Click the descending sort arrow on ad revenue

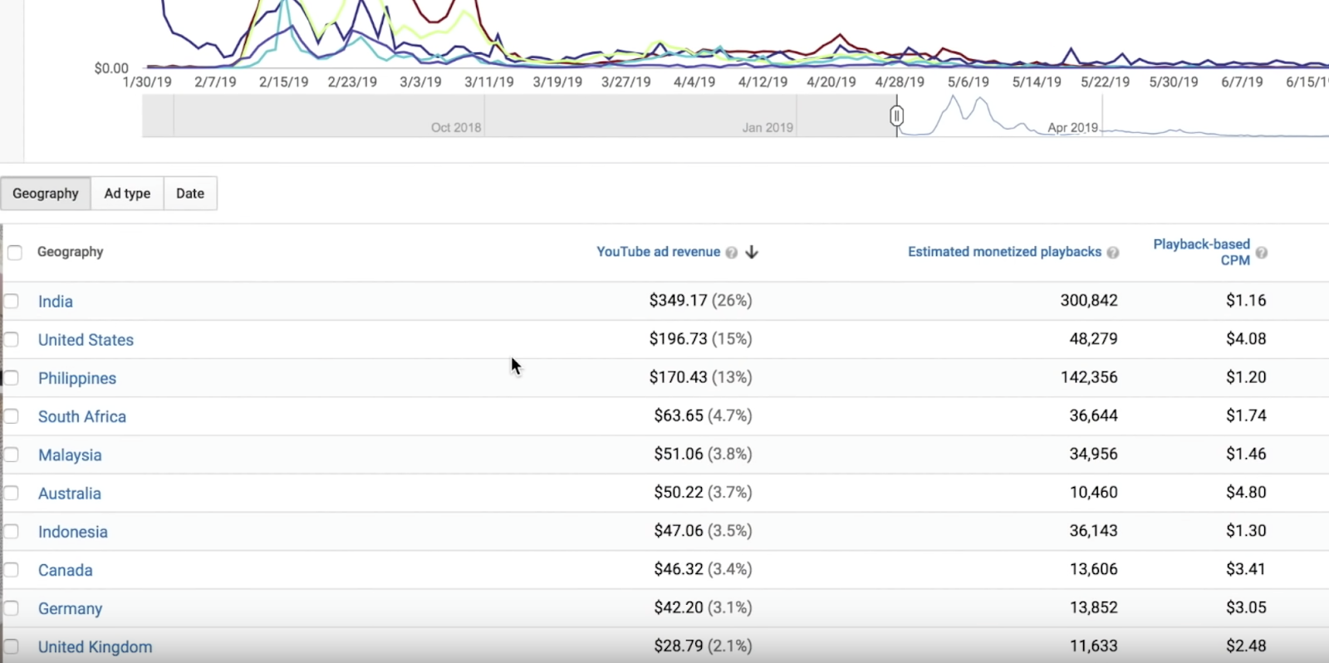(x=752, y=252)
